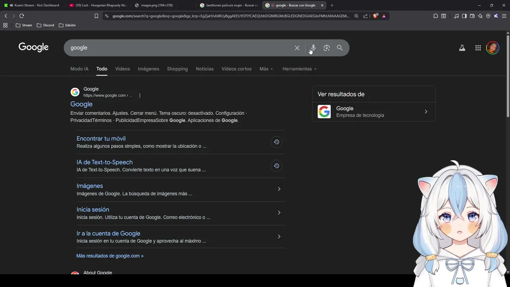Mute the Kuami Stream tab audio icon

click(x=11, y=5)
